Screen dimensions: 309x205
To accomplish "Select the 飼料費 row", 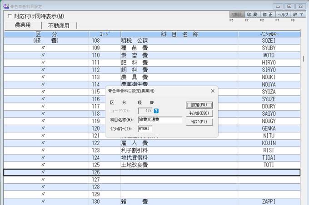I will pos(152,70).
